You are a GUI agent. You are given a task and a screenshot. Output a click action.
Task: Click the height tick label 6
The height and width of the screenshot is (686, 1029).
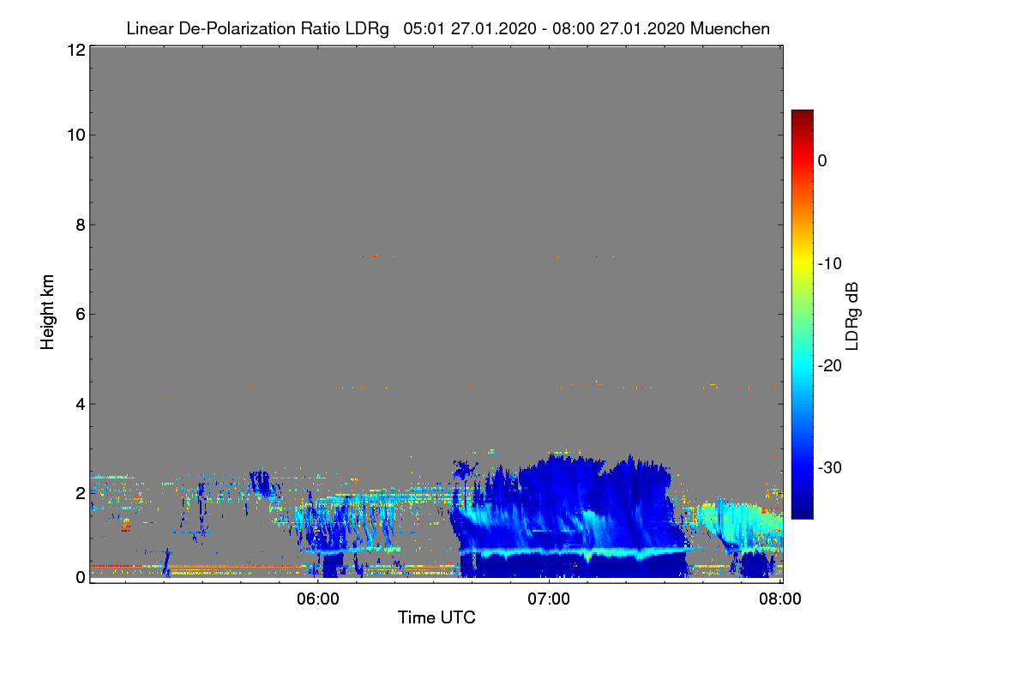click(x=79, y=314)
